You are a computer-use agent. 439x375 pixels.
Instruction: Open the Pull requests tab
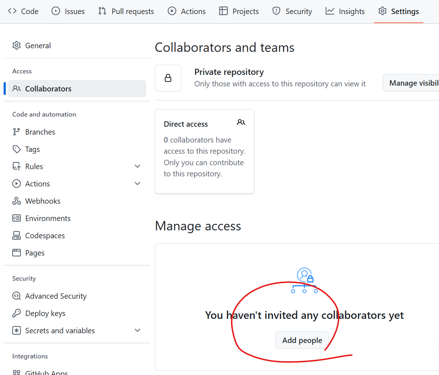coord(126,11)
